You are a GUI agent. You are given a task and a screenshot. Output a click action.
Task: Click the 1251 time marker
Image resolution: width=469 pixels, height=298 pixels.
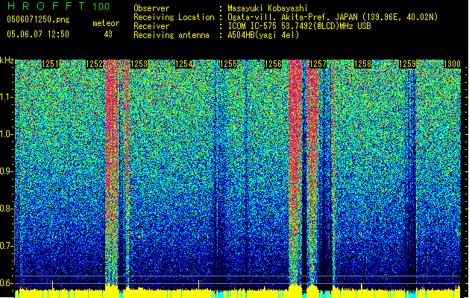click(x=50, y=64)
